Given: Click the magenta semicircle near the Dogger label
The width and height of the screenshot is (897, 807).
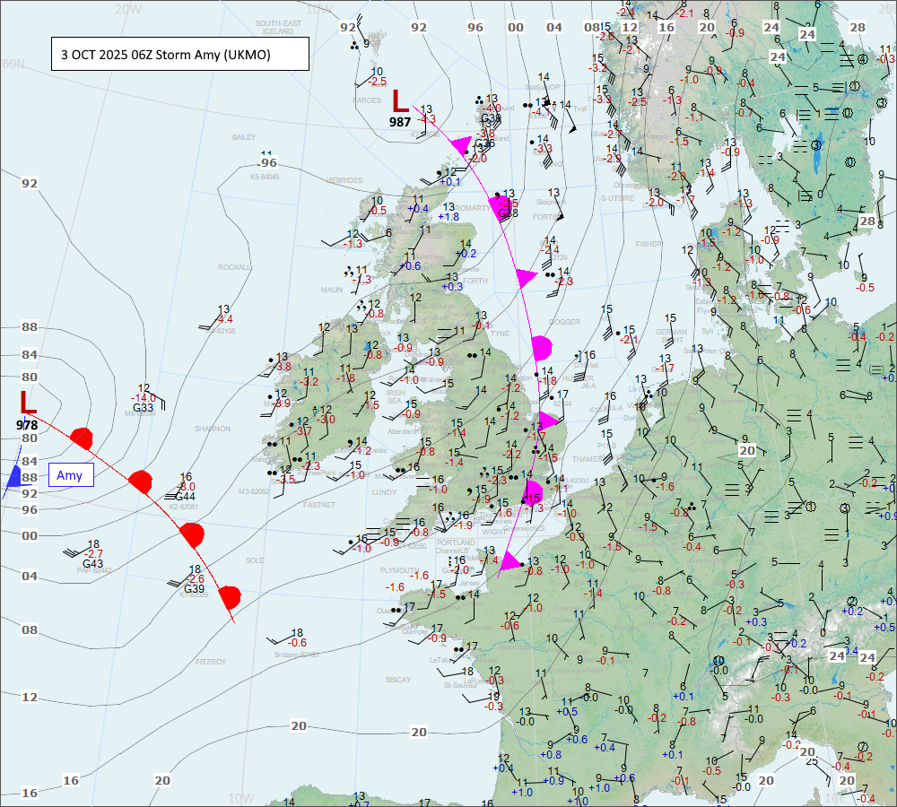Looking at the screenshot, I should [x=540, y=346].
